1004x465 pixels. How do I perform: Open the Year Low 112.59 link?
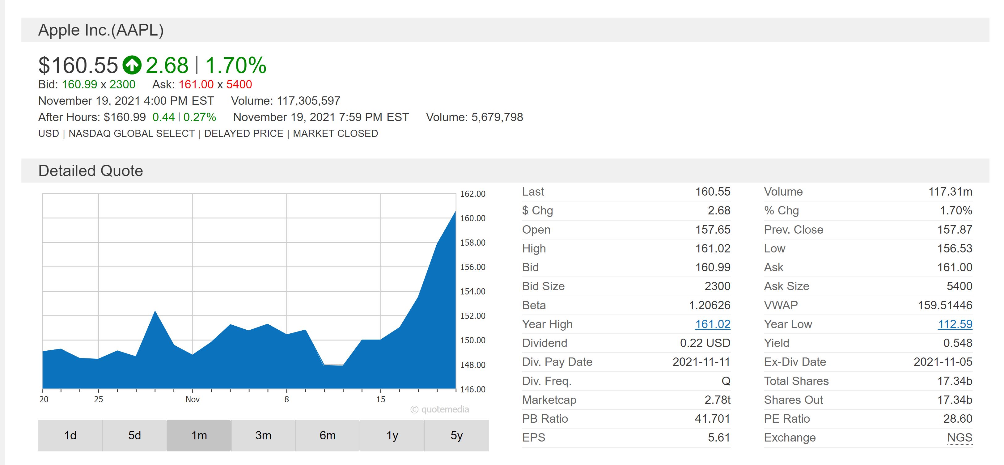point(955,324)
